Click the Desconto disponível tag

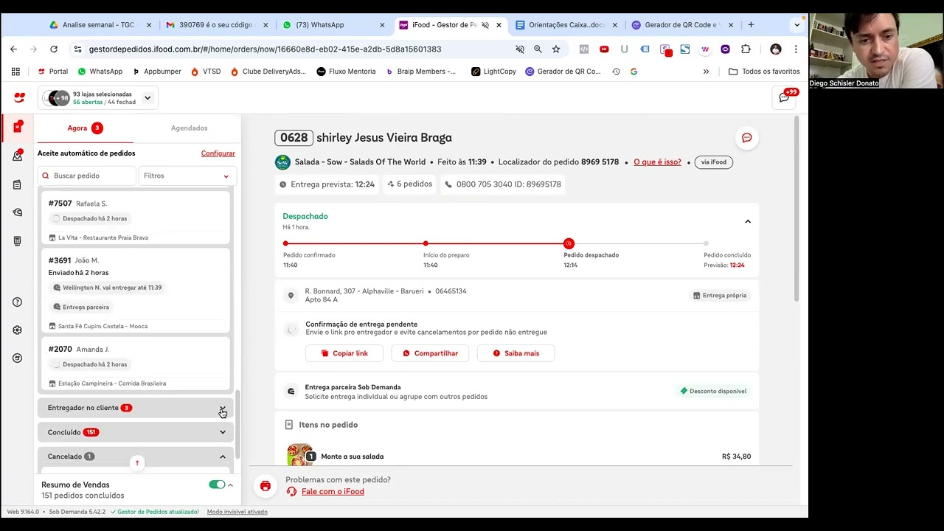tap(713, 392)
